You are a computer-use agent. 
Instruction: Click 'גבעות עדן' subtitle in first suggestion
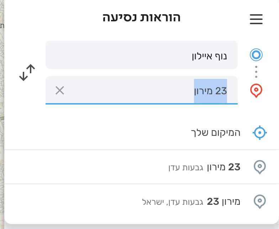[186, 167]
